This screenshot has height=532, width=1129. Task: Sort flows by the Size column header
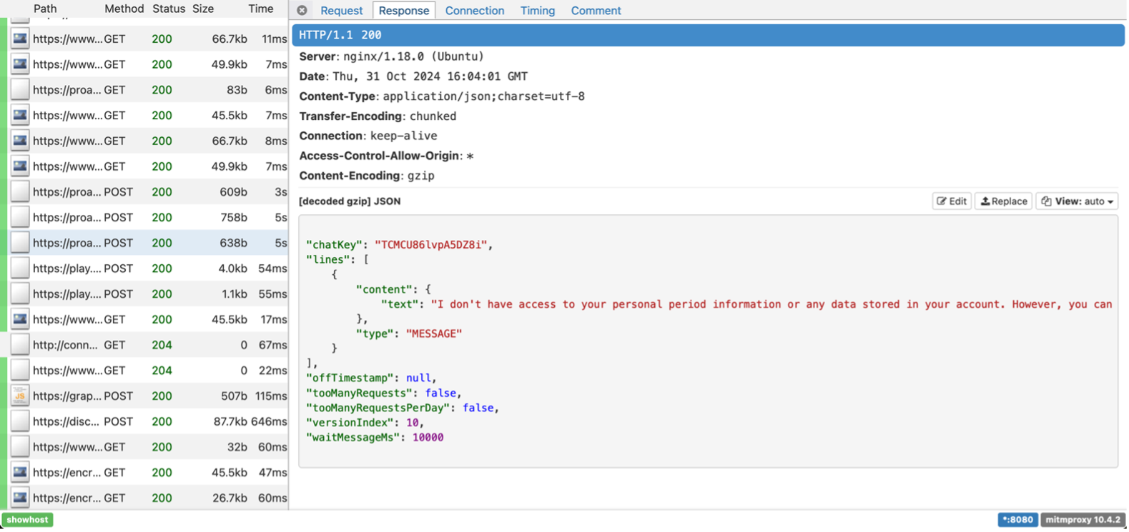pos(203,9)
